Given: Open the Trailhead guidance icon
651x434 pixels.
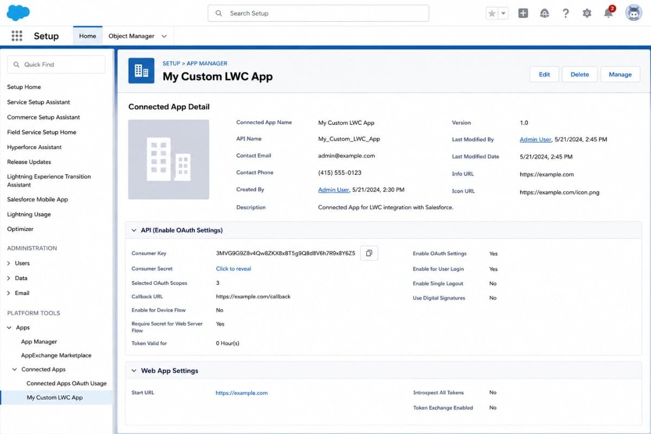Looking at the screenshot, I should 545,14.
